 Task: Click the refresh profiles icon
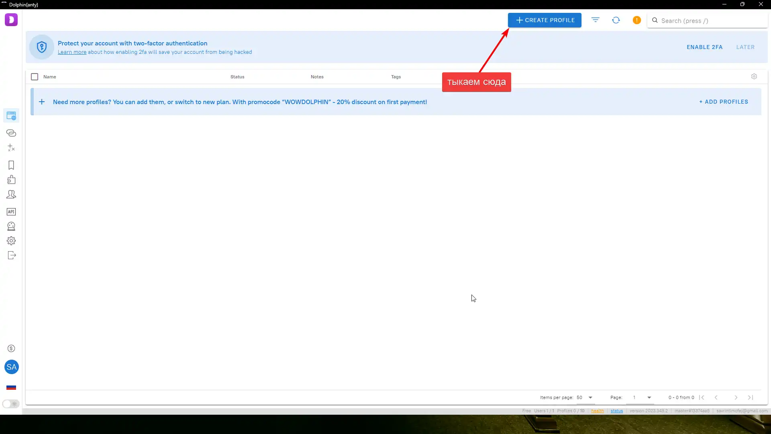pos(616,20)
